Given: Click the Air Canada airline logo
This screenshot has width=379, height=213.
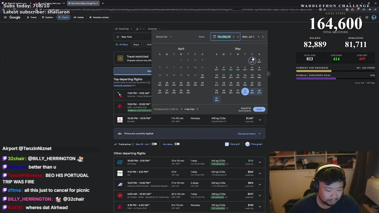Looking at the screenshot, I should click(x=120, y=196).
